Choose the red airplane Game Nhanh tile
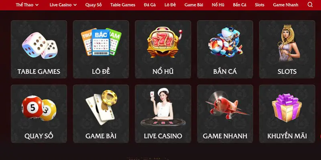 click(x=225, y=114)
